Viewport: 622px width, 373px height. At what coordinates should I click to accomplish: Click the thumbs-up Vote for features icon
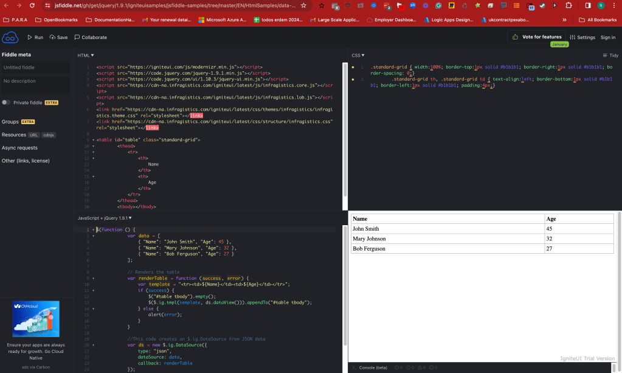[515, 37]
